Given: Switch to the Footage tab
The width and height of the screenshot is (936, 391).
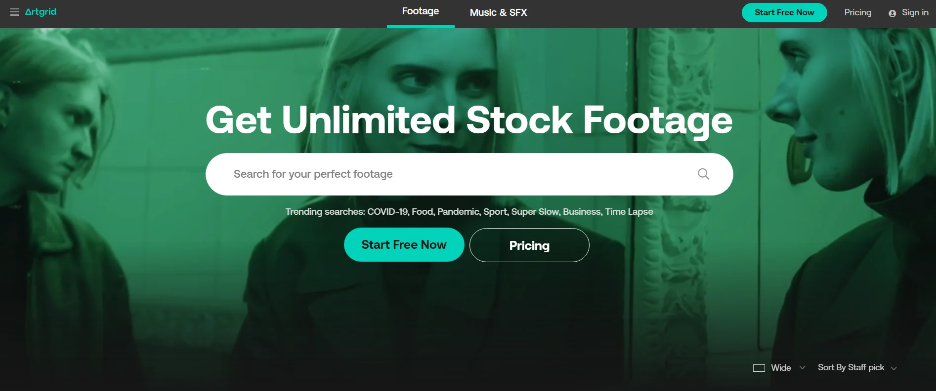Looking at the screenshot, I should pyautogui.click(x=420, y=12).
